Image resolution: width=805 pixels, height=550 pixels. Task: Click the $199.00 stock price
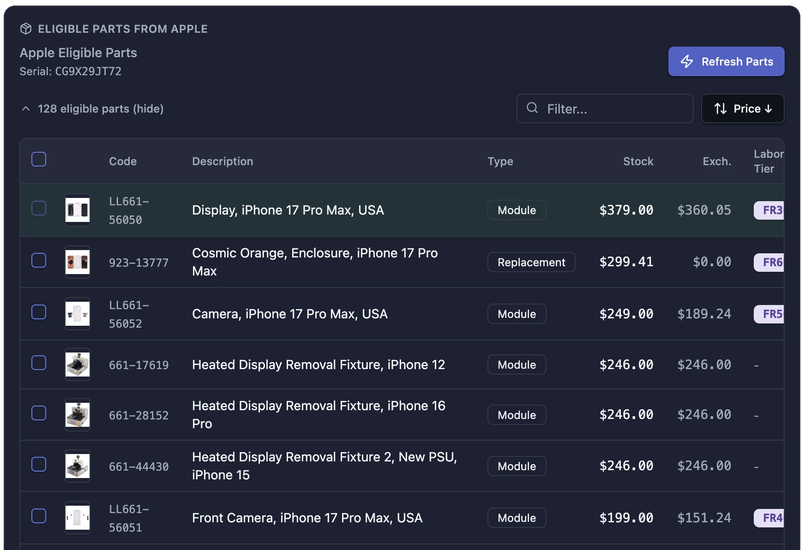[x=626, y=518]
